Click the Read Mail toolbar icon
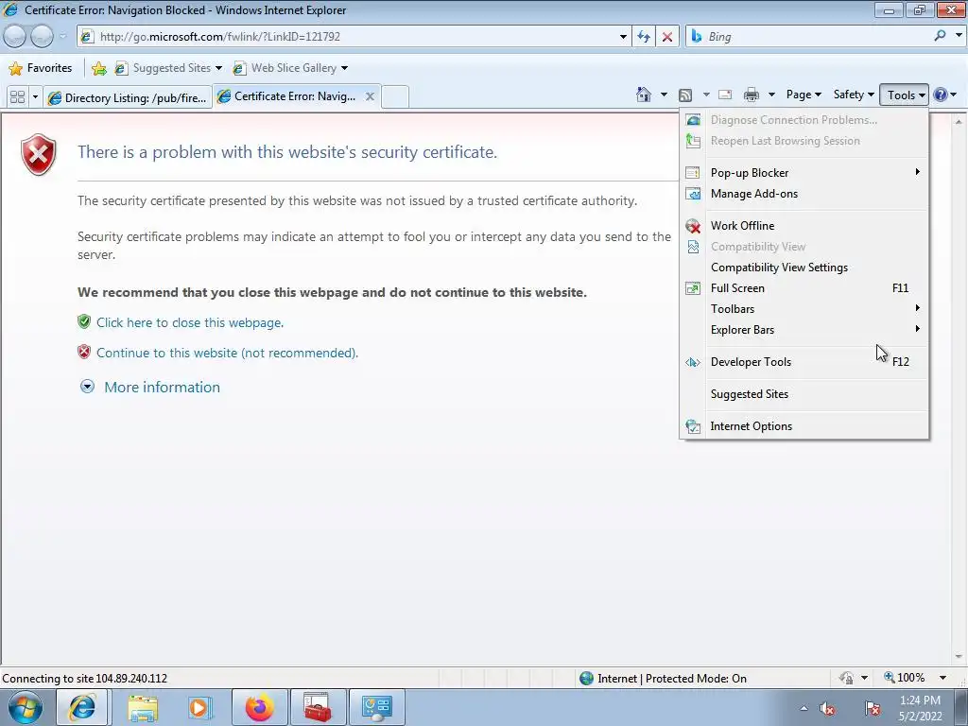 tap(725, 95)
